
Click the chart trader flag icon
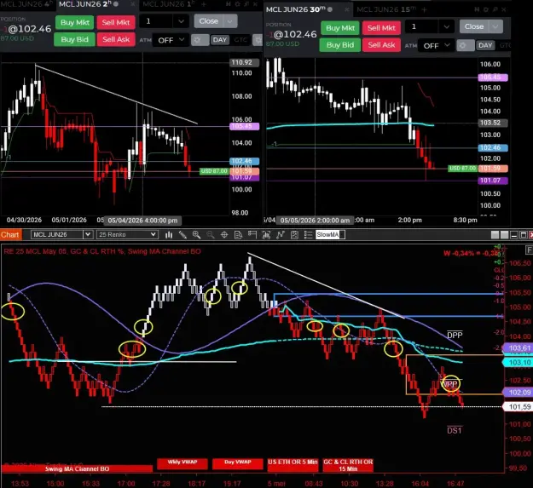tap(252, 234)
